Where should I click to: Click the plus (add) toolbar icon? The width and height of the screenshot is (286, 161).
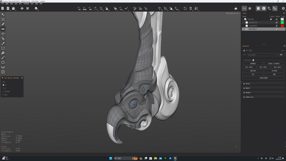tap(22, 8)
